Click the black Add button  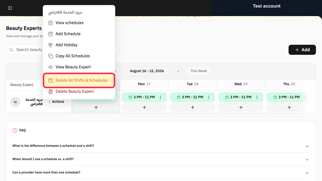302,50
